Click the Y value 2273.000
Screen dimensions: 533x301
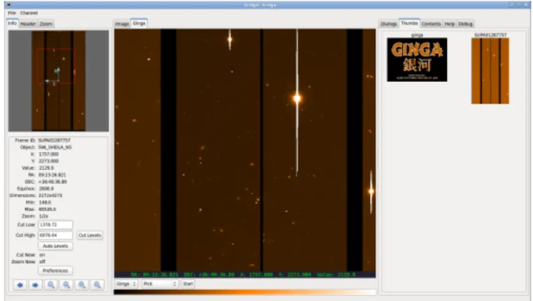pos(48,161)
